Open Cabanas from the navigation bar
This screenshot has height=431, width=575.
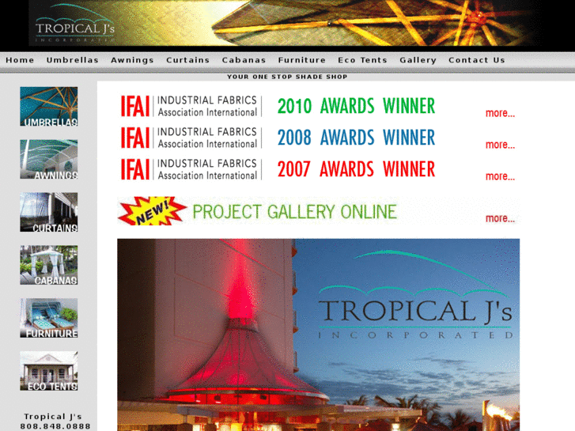(x=244, y=60)
